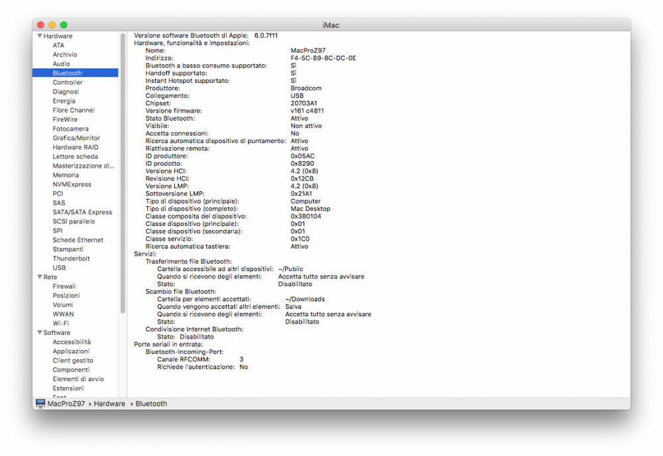
Task: Select Lettore scheda in sidebar
Action: point(76,157)
